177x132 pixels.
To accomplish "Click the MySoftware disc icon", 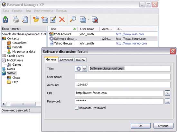I will [x=4, y=60].
